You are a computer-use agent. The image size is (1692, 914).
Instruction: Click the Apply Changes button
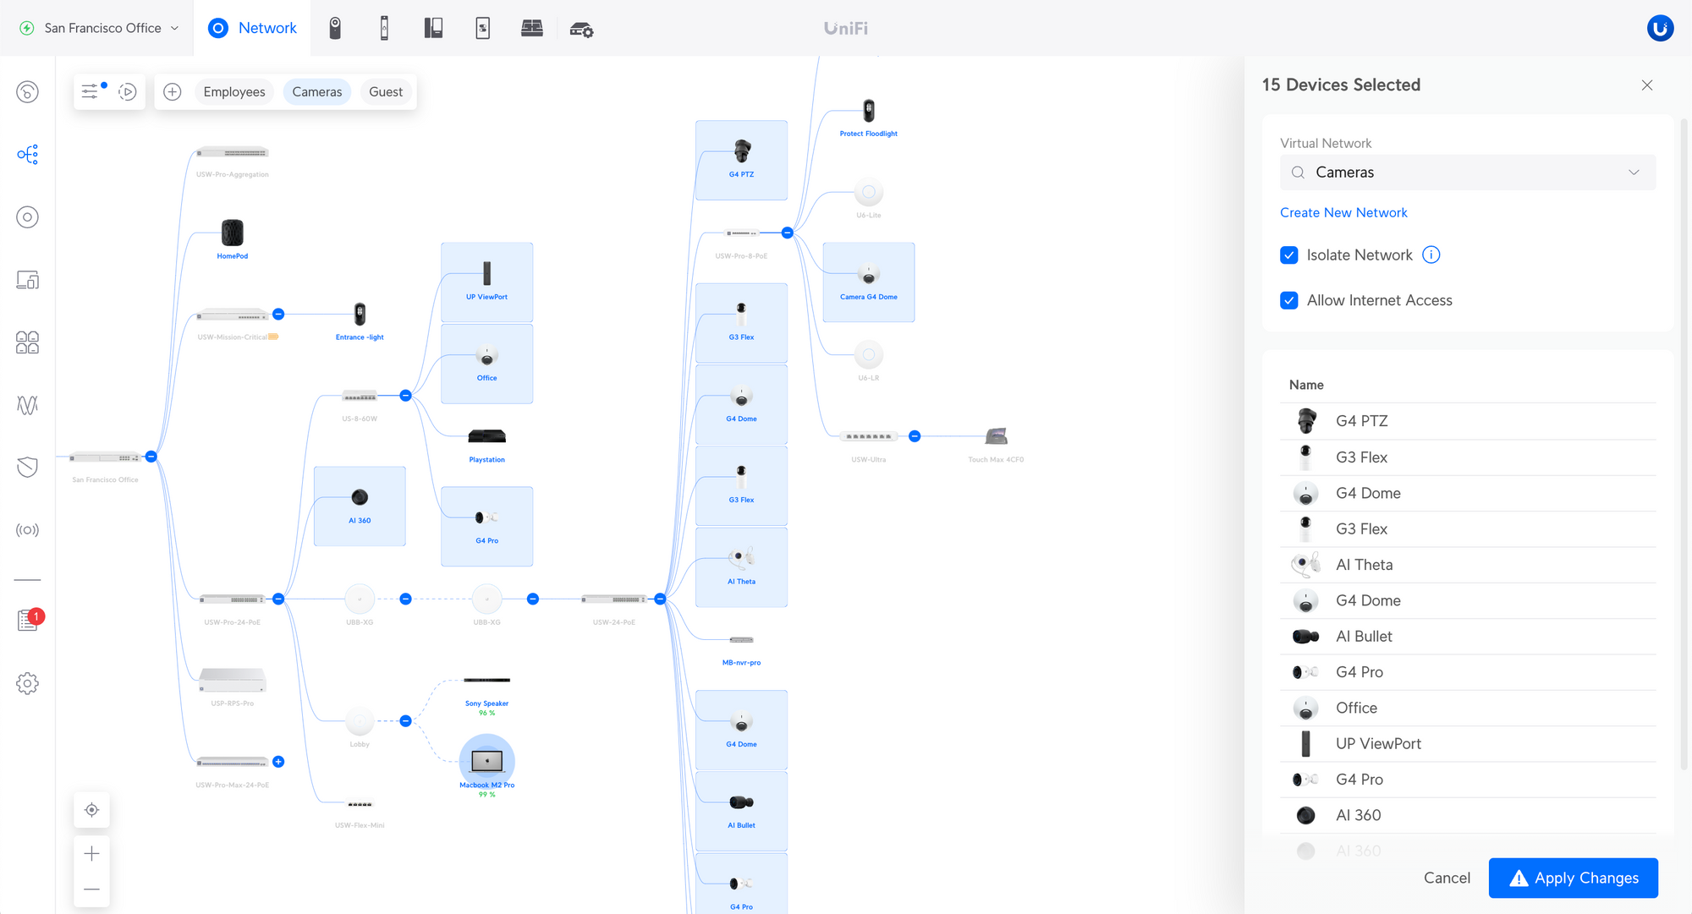pyautogui.click(x=1573, y=878)
